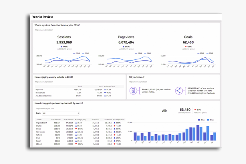Click the (Other) channel row label
Screen dimensions: 246x164
pos(39,144)
